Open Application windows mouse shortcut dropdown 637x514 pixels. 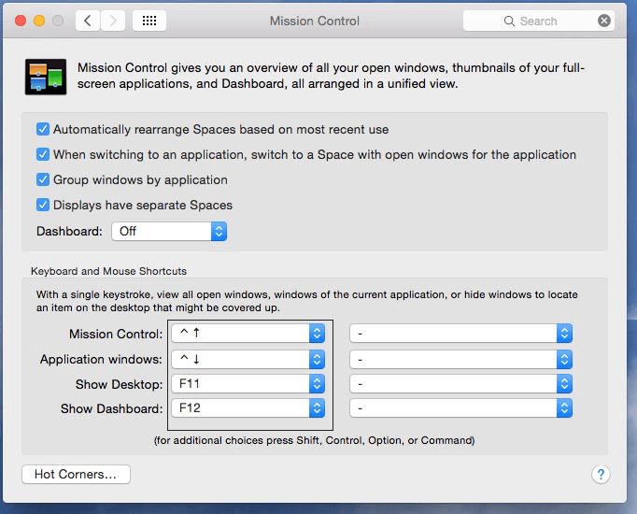pos(460,359)
